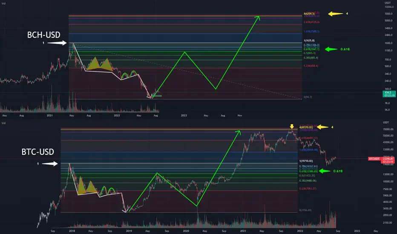Select the 2.618(4129.4) Fibonacci level label
This screenshot has height=234, width=397.
pos(311,22)
